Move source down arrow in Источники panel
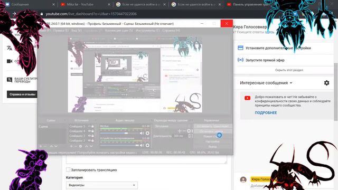The image size is (338, 190). [91, 146]
